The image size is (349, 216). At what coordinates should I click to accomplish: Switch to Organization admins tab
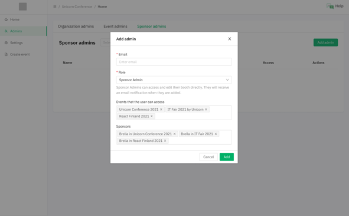point(76,26)
